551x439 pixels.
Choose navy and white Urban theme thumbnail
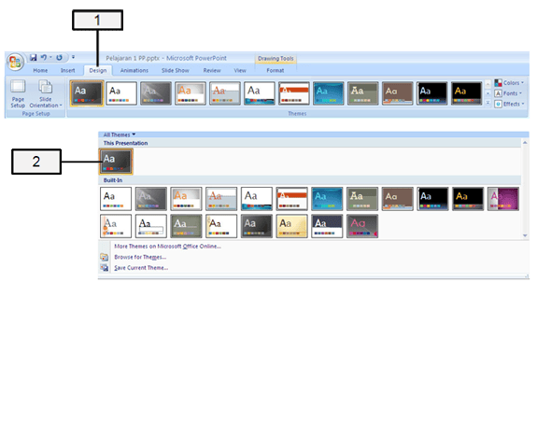click(327, 226)
